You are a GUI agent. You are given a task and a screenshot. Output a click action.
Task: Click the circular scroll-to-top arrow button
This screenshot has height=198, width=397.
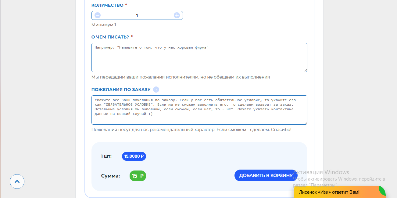(17, 182)
